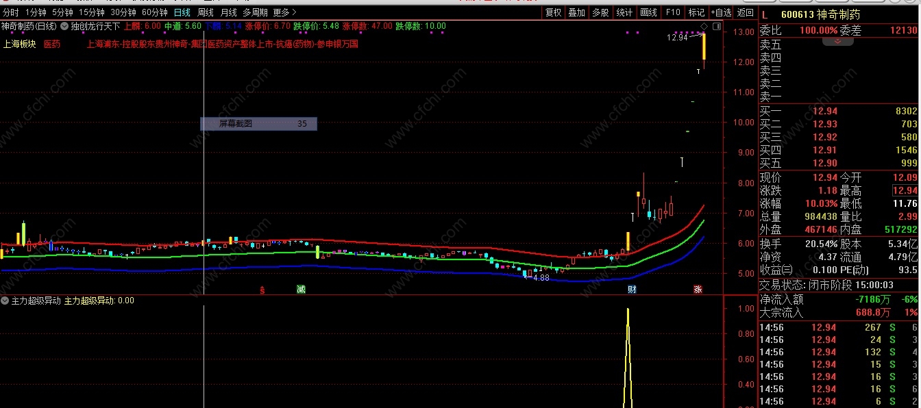The width and height of the screenshot is (921, 408).
Task: Click the diamond icon at chart corner
Action: [x=704, y=26]
